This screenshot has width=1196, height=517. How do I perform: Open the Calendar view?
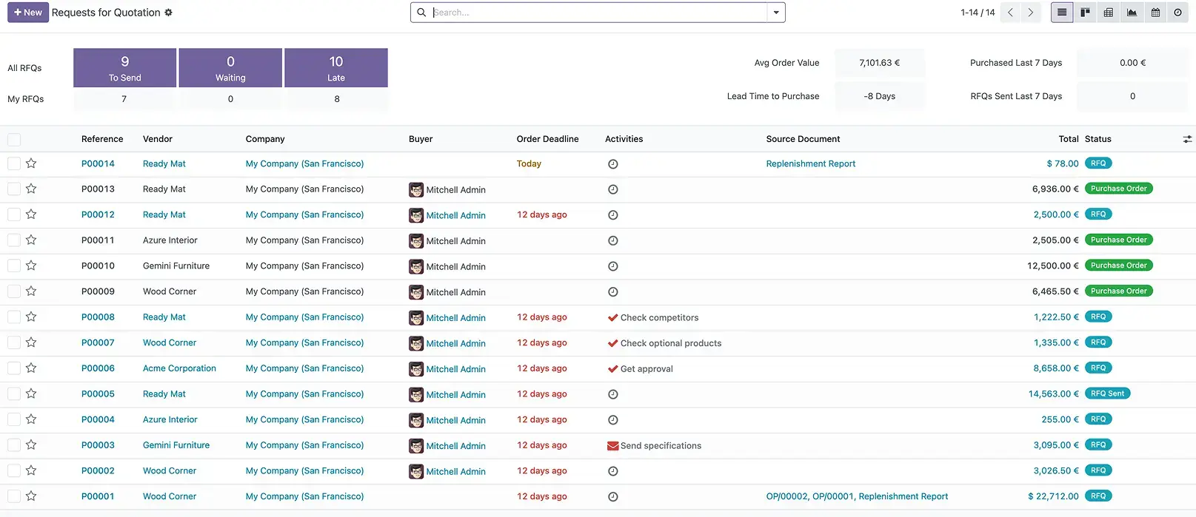coord(1155,13)
